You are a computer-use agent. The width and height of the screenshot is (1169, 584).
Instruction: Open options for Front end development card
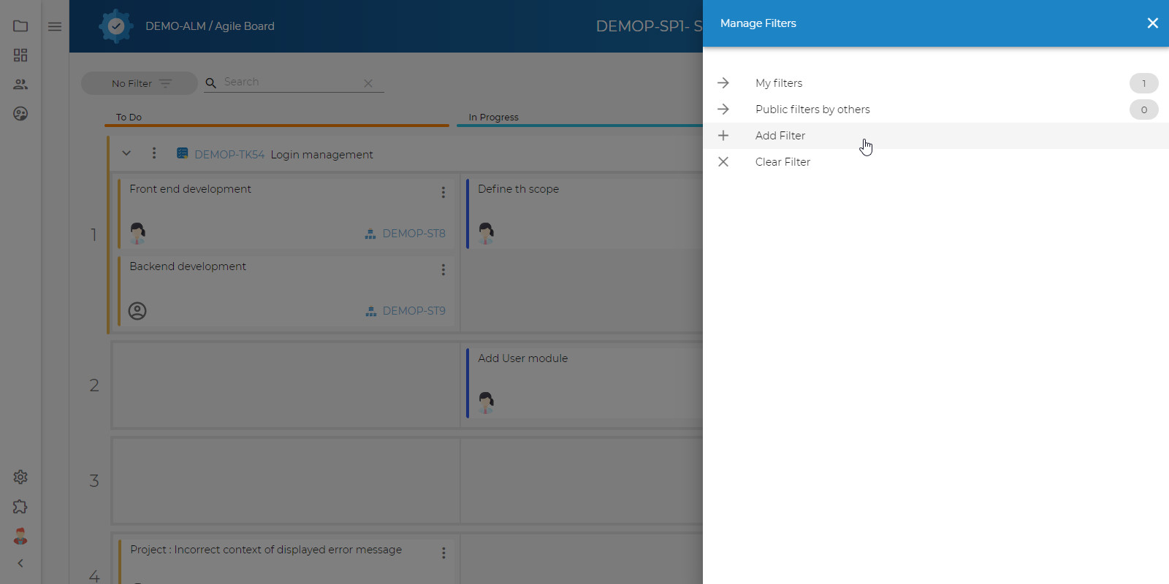click(x=443, y=192)
